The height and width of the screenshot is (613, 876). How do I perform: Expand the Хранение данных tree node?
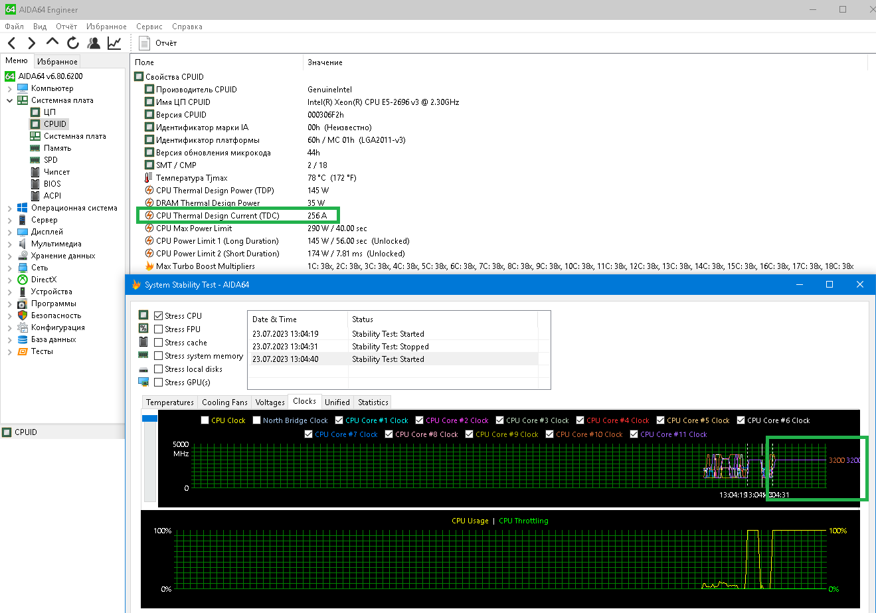9,256
